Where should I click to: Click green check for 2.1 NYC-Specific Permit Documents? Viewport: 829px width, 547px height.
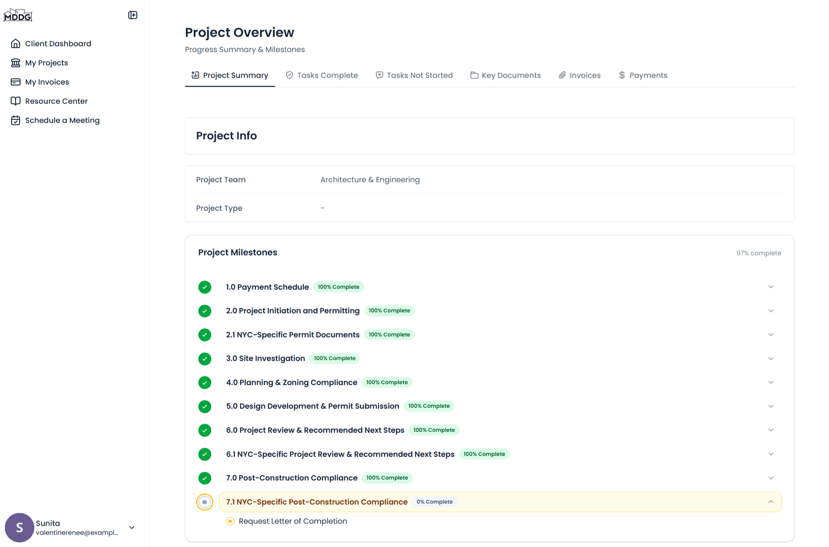pos(205,335)
